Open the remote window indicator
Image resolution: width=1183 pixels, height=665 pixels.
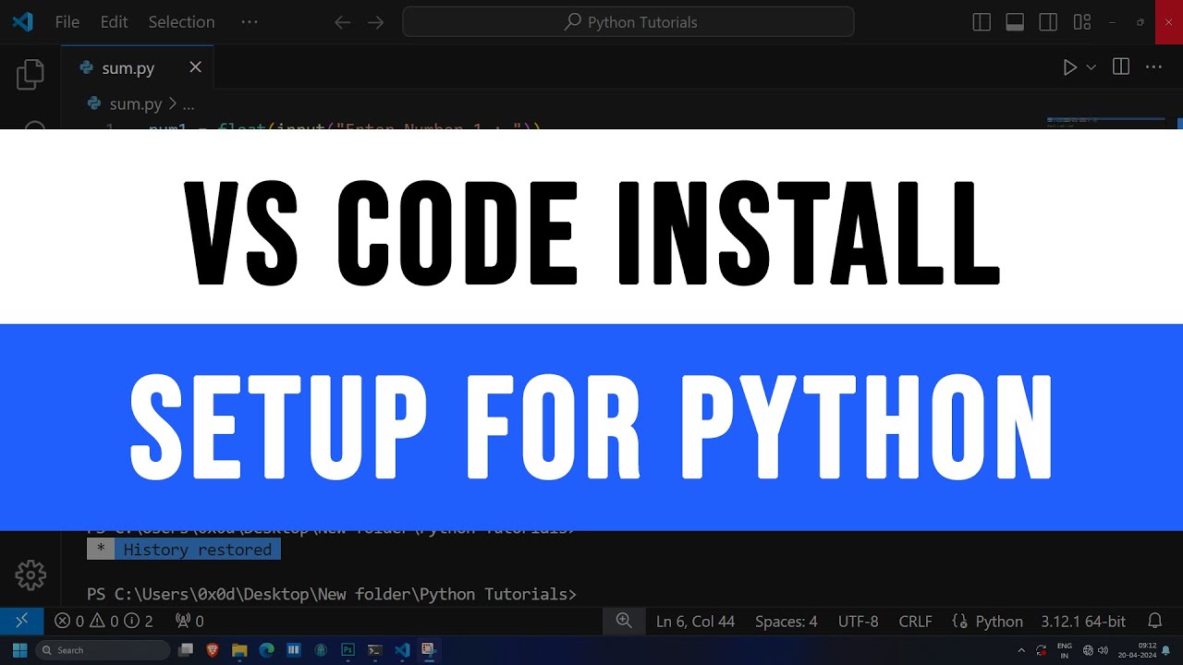point(21,621)
